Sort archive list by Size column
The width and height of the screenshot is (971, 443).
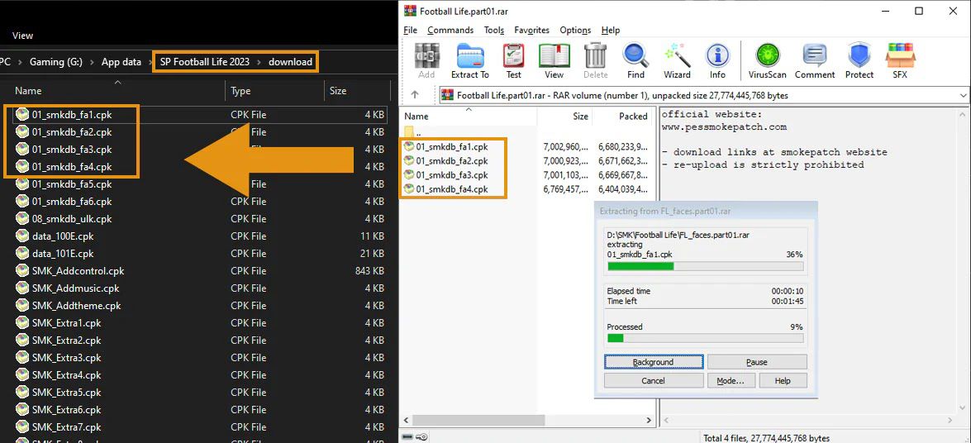580,117
